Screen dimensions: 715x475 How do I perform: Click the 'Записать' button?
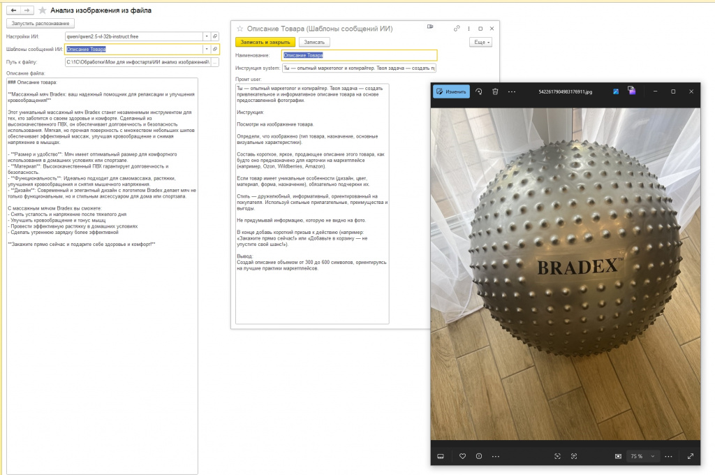pyautogui.click(x=314, y=42)
